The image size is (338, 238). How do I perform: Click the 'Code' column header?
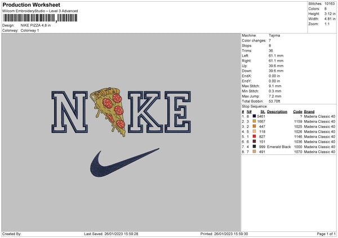point(297,112)
